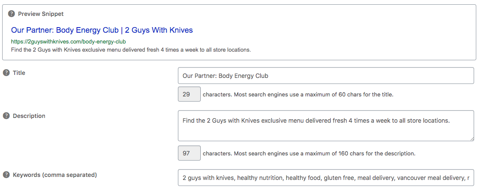This screenshot has height=192, width=478.
Task: Click the help icon next to Title
Action: (6, 73)
